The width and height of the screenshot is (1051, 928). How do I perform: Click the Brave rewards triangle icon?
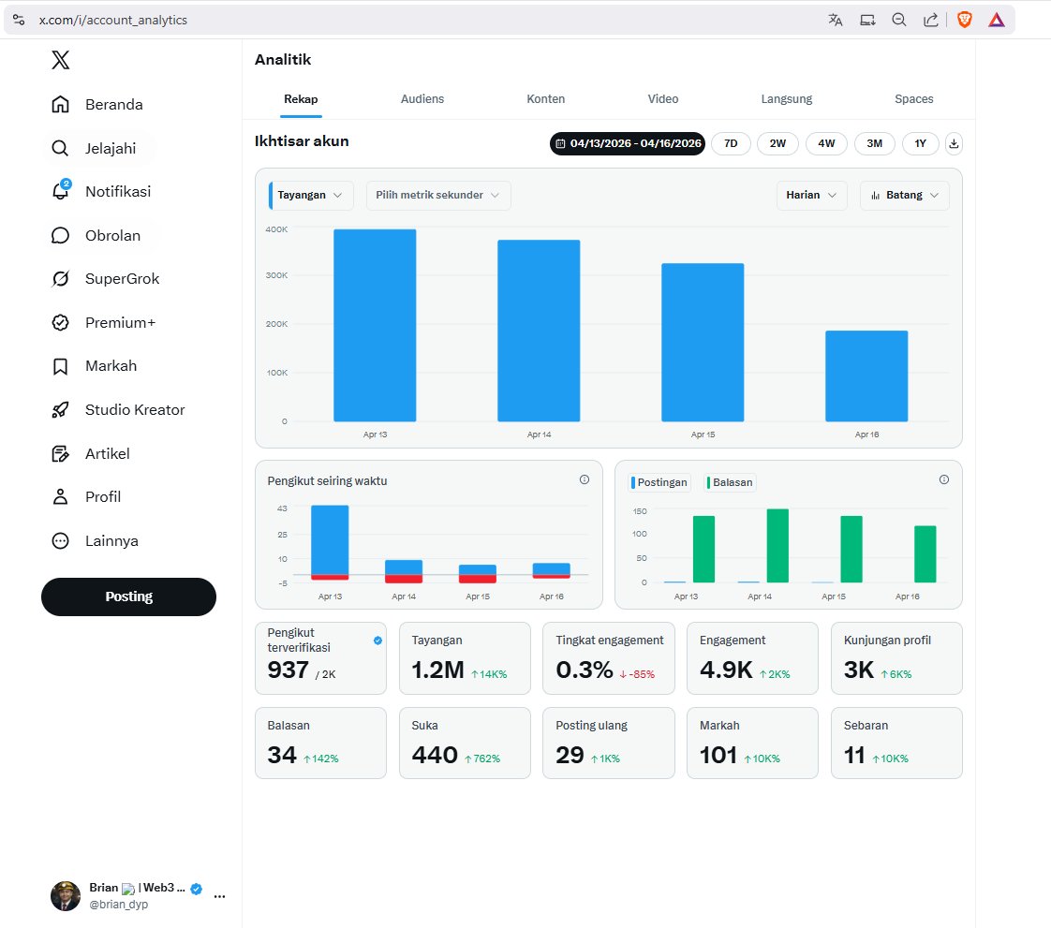[997, 20]
